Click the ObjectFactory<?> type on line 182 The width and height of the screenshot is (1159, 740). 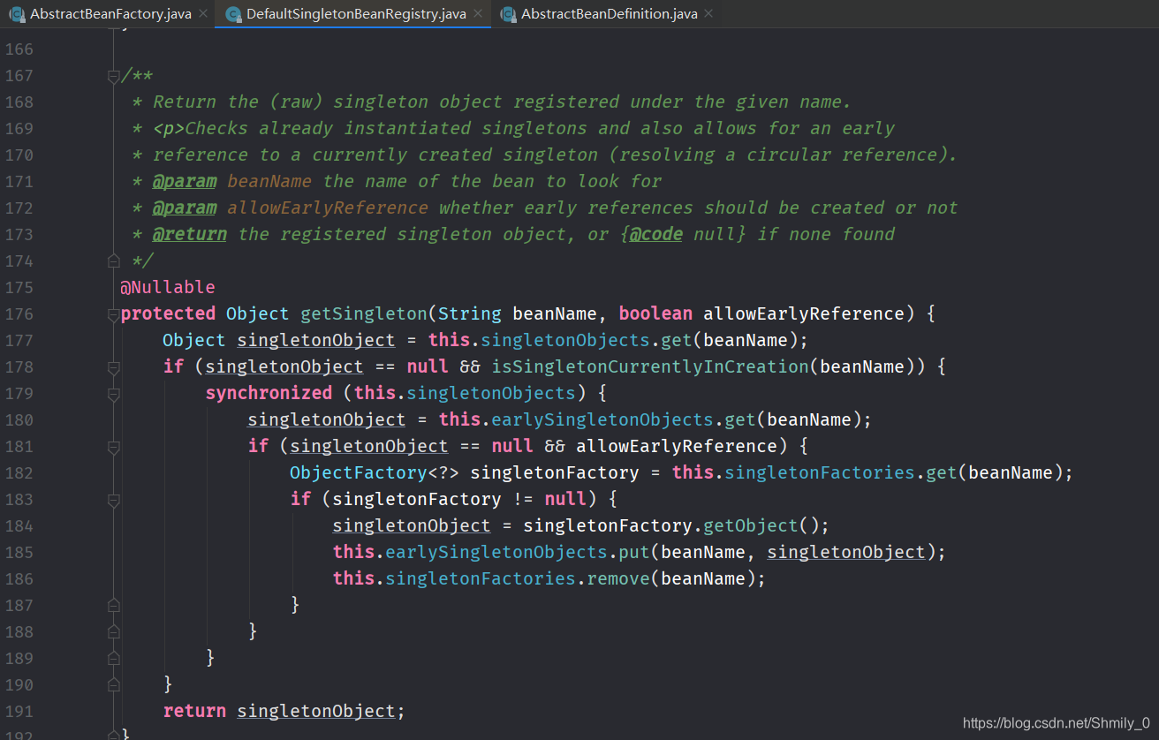(x=375, y=472)
